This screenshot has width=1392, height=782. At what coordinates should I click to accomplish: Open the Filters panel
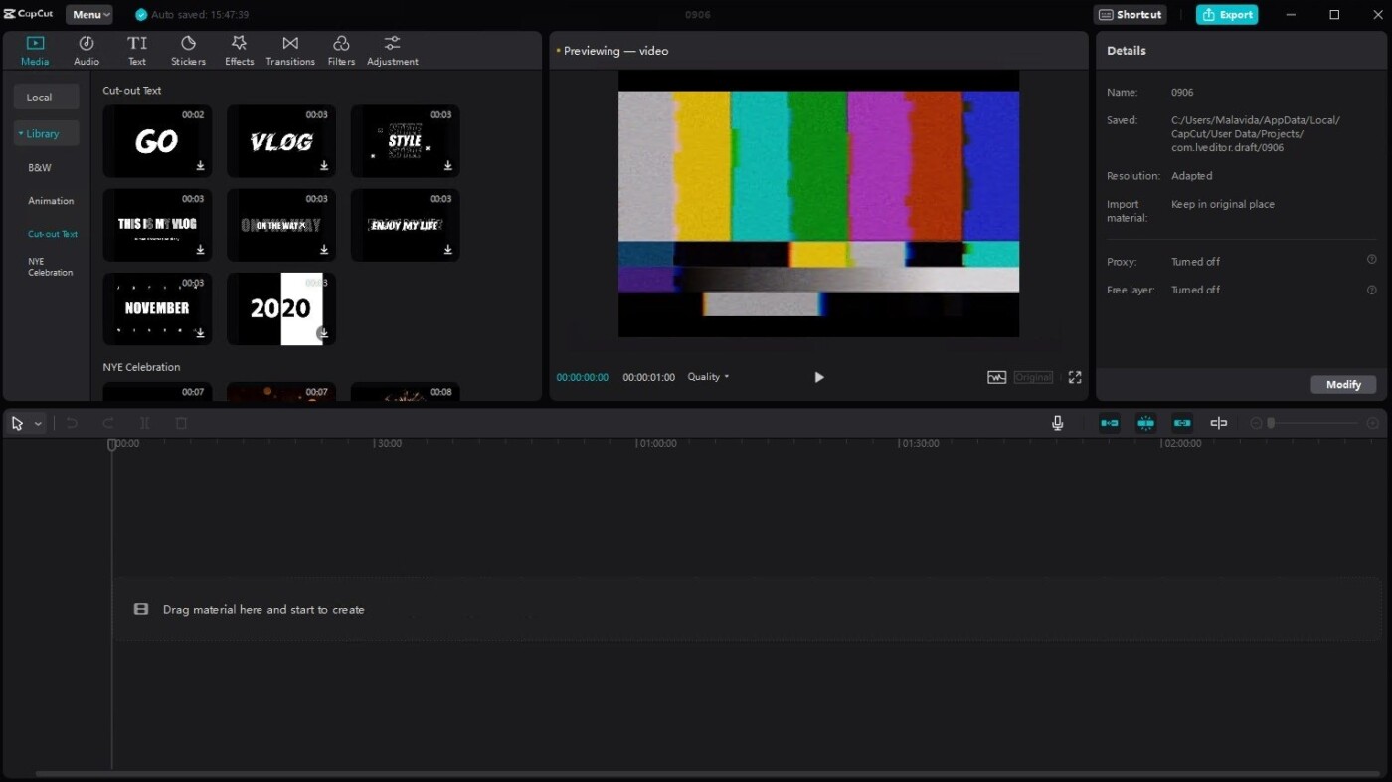tap(341, 49)
